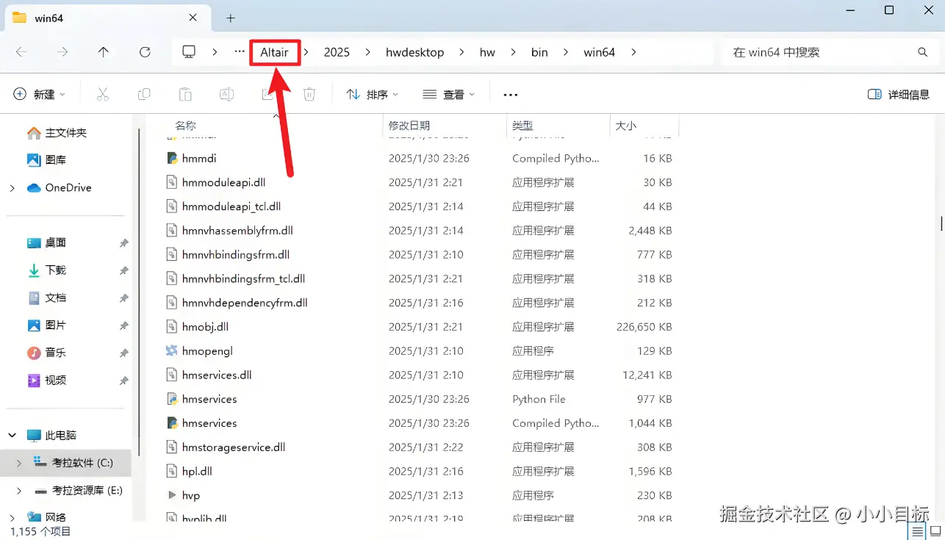Click the Rename icon in toolbar
Image resolution: width=945 pixels, height=540 pixels.
click(x=227, y=94)
